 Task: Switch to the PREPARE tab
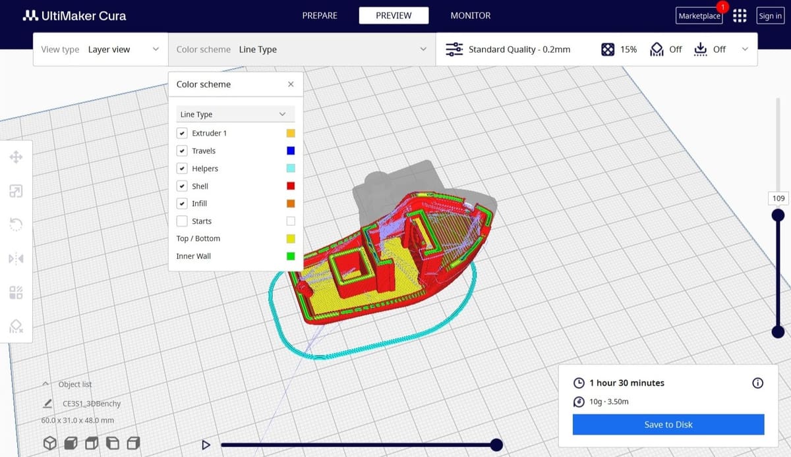click(320, 16)
